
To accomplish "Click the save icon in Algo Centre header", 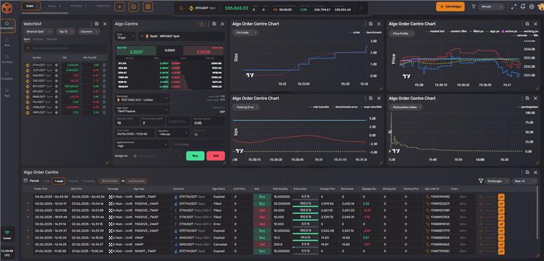I will (x=214, y=24).
